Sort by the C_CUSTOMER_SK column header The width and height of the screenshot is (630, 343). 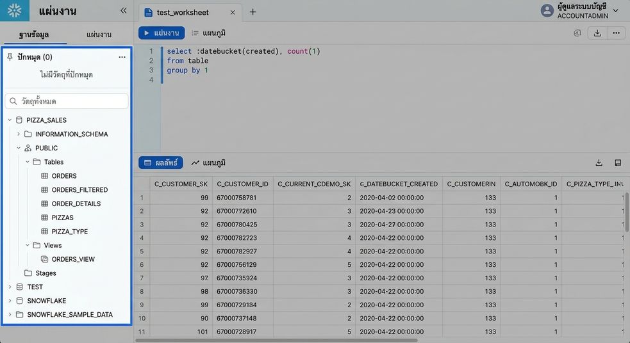click(181, 184)
